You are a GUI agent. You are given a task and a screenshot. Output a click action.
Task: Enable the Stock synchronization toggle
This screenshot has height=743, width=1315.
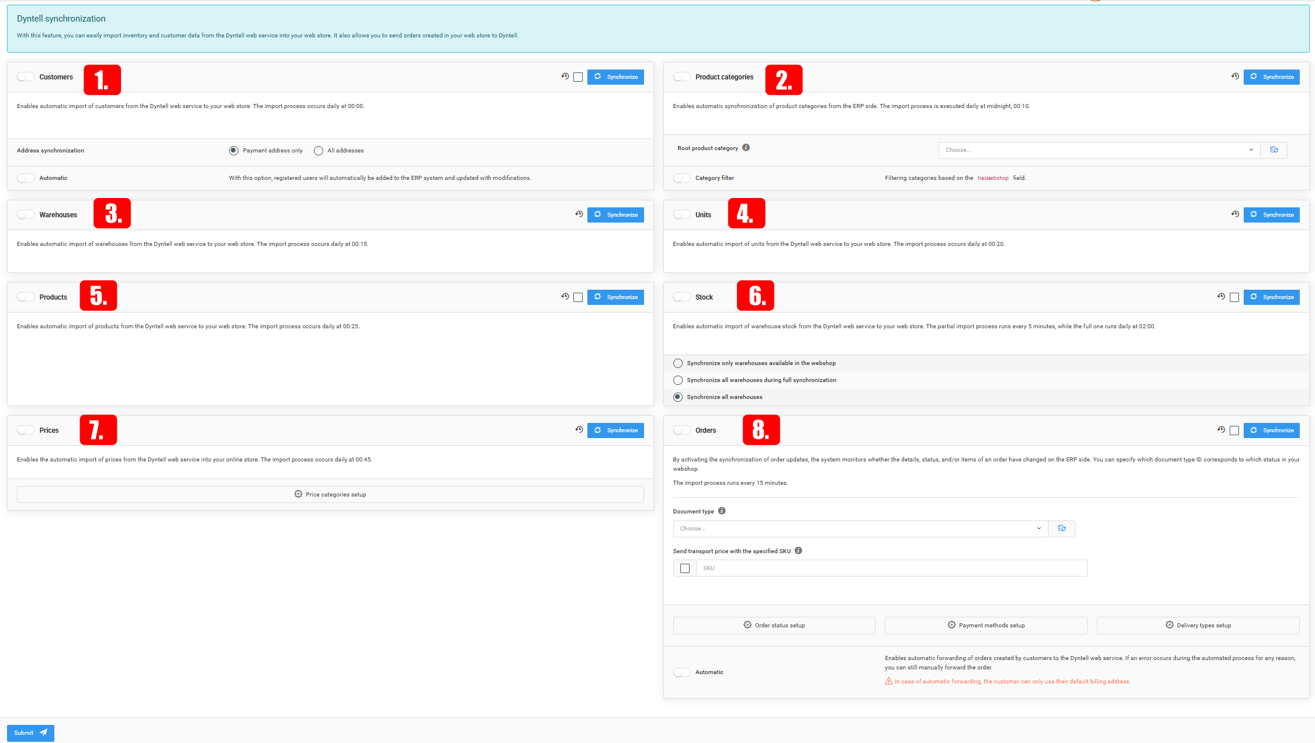pyautogui.click(x=682, y=297)
